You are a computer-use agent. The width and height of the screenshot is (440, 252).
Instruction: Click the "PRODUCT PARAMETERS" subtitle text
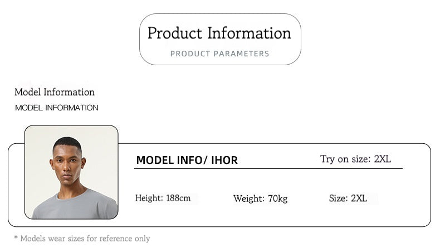219,54
